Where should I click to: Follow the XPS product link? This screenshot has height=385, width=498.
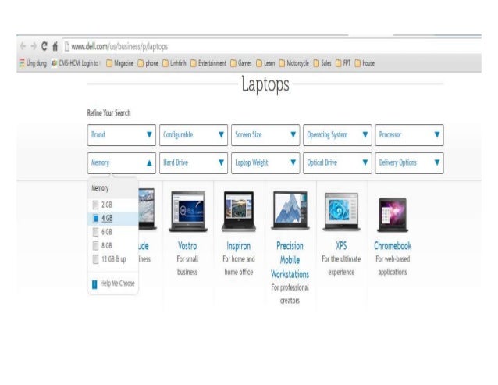click(341, 246)
